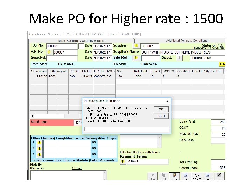Open the Payment Terms lookup icon
The image size is (252, 189).
pos(123,161)
